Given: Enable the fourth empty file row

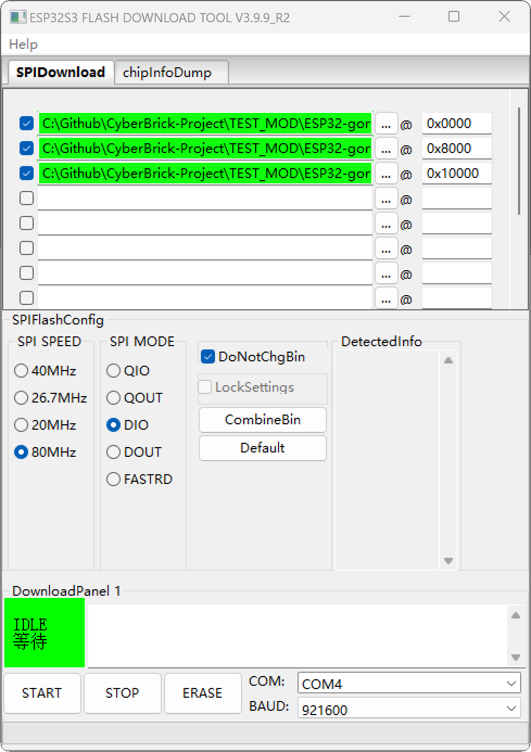Looking at the screenshot, I should pos(26,273).
